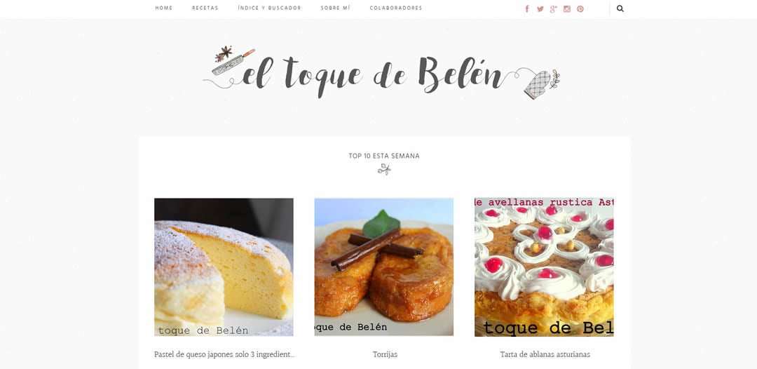Open the Twitter social icon
Image resolution: width=757 pixels, height=369 pixels.
pyautogui.click(x=540, y=8)
